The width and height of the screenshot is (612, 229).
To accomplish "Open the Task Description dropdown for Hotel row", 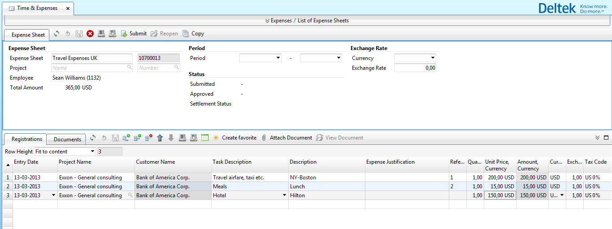I will (284, 195).
